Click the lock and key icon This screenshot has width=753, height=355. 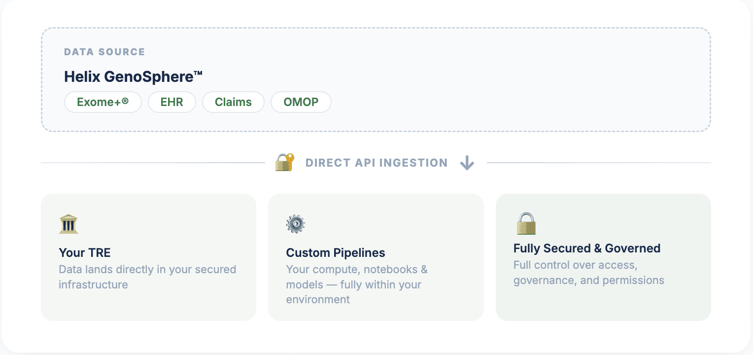click(x=284, y=163)
